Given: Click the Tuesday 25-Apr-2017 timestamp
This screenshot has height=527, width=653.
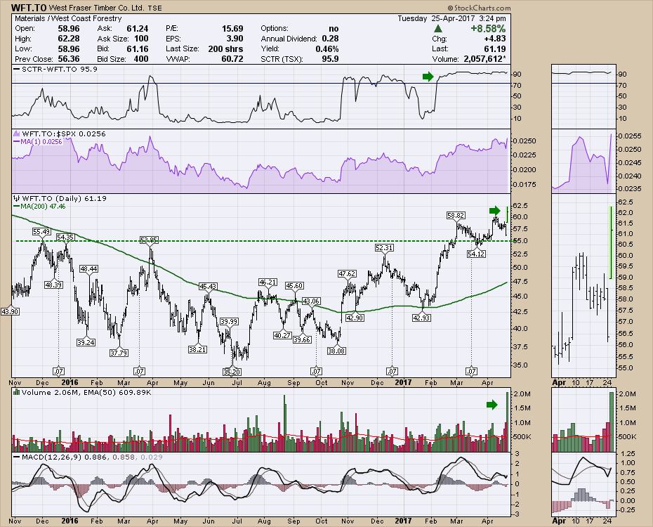Looking at the screenshot, I should pyautogui.click(x=451, y=18).
